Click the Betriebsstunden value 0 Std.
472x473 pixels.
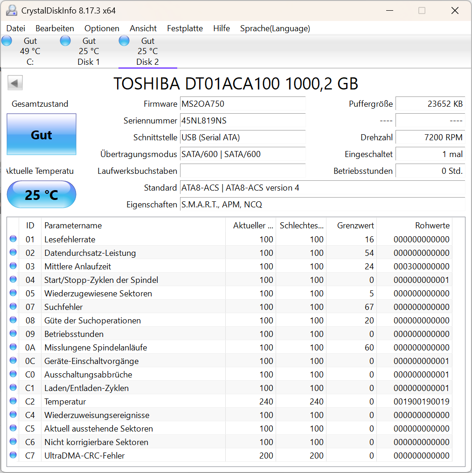tap(430, 171)
